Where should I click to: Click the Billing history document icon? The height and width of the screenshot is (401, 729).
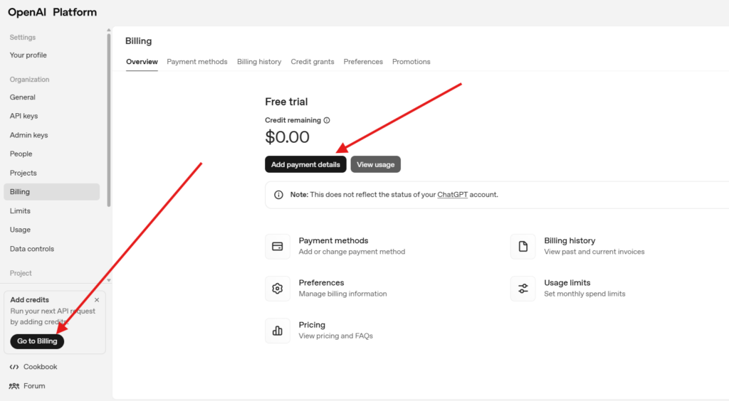tap(523, 246)
